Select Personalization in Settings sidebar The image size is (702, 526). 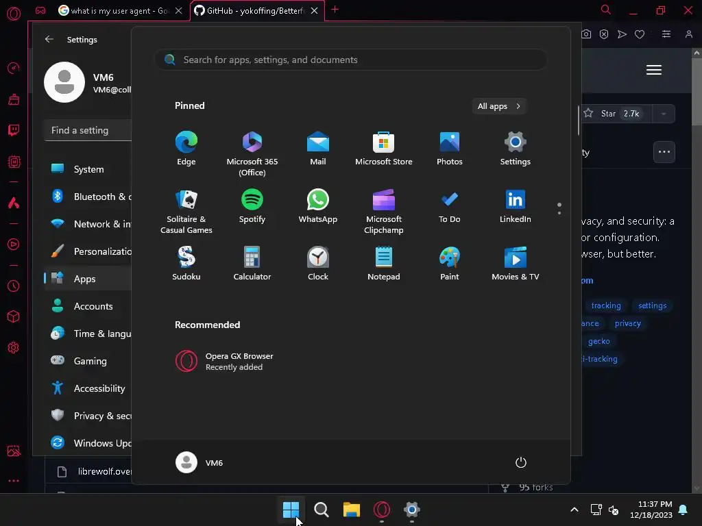click(x=88, y=251)
